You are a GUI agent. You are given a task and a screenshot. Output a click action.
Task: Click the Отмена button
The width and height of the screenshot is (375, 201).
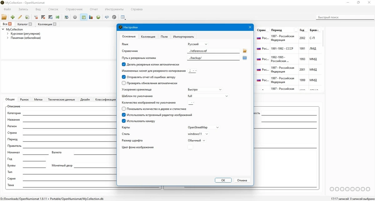[242, 180]
